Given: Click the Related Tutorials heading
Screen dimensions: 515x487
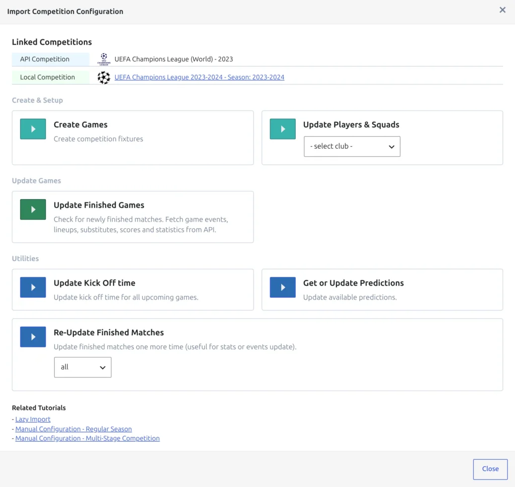Looking at the screenshot, I should coord(39,408).
